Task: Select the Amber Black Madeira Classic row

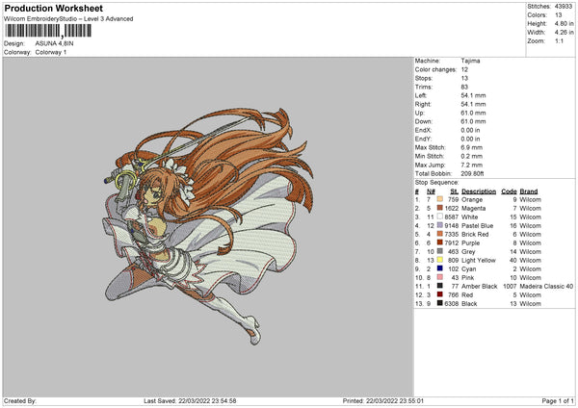Action: (491, 286)
